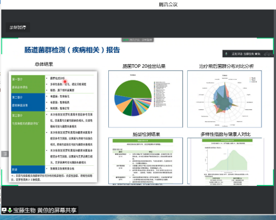
Task: Click the microphone icon beside 正在讲话
Action: 226,53
